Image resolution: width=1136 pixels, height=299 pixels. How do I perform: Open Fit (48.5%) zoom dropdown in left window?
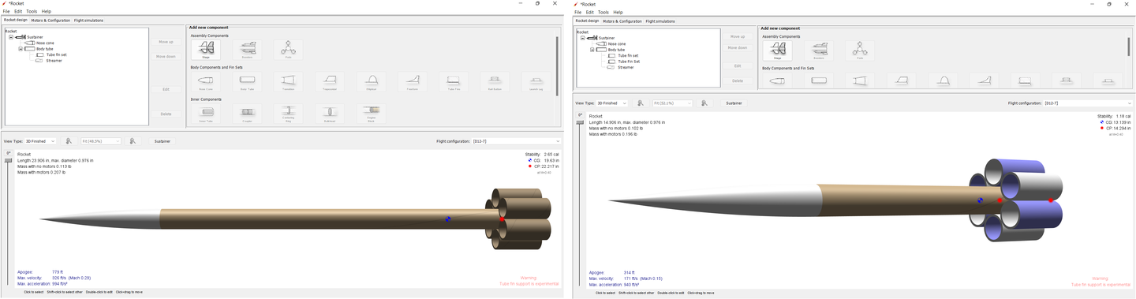100,141
